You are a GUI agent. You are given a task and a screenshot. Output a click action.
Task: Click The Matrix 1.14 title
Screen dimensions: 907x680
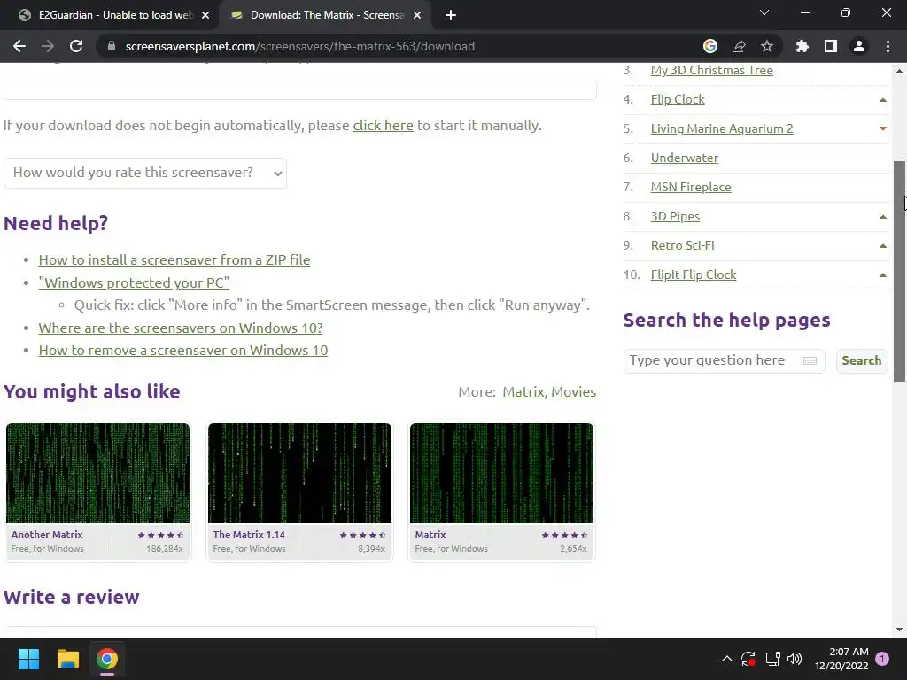249,535
